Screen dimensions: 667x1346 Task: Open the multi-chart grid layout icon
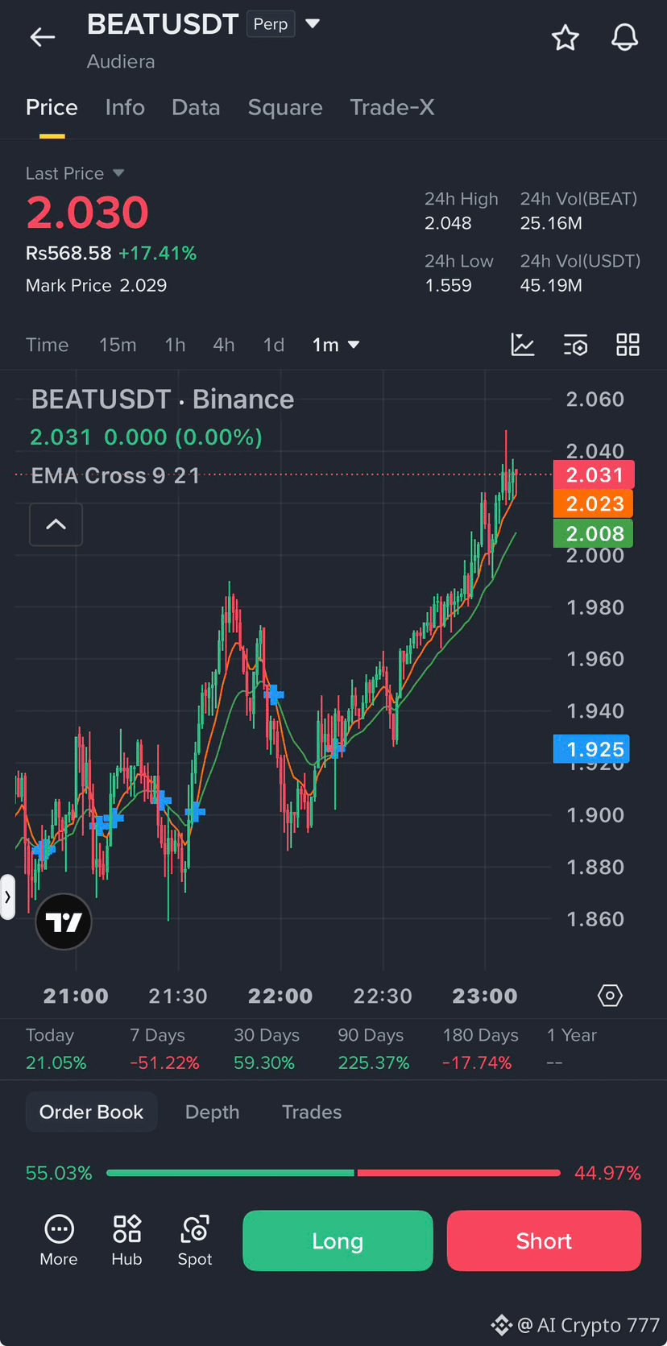coord(628,345)
